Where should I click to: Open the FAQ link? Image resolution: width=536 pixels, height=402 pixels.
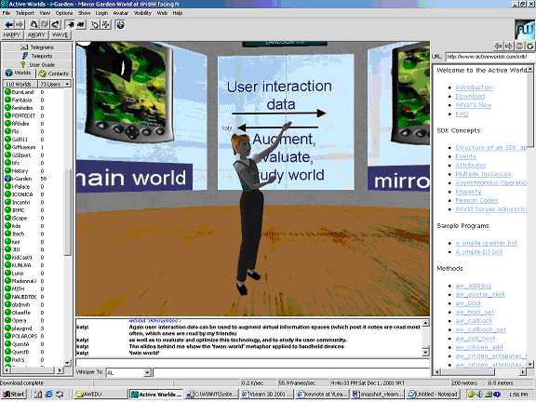pyautogui.click(x=462, y=114)
